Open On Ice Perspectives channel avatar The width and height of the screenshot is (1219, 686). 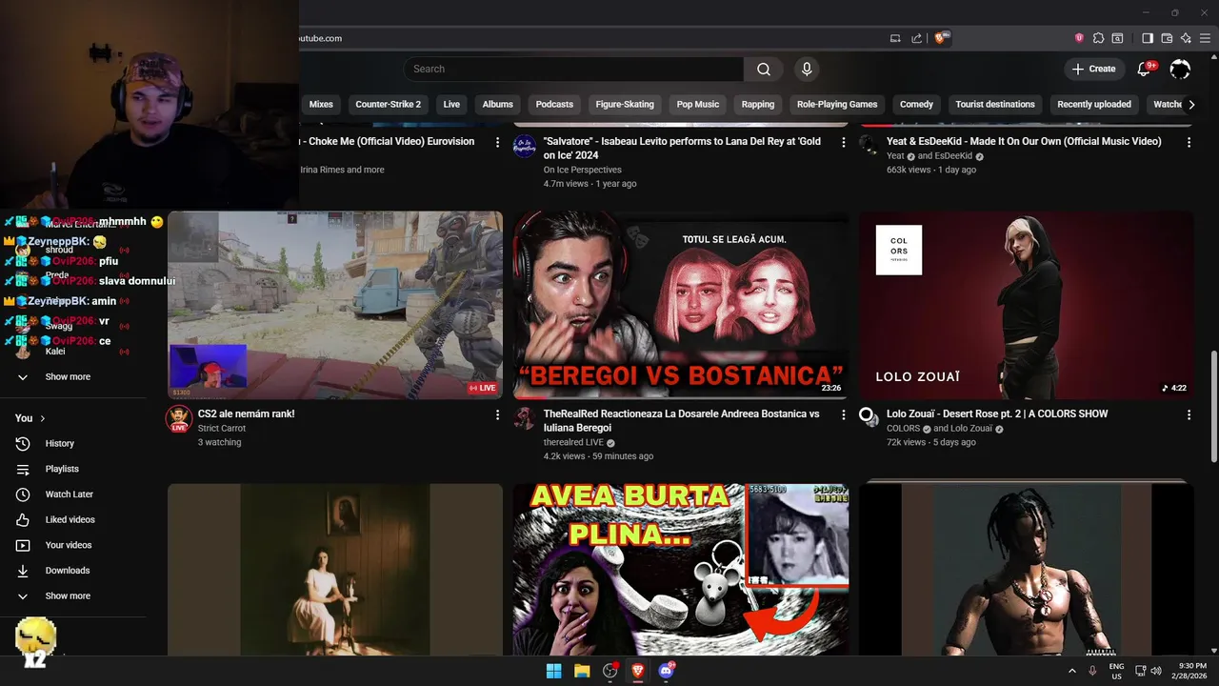point(524,146)
